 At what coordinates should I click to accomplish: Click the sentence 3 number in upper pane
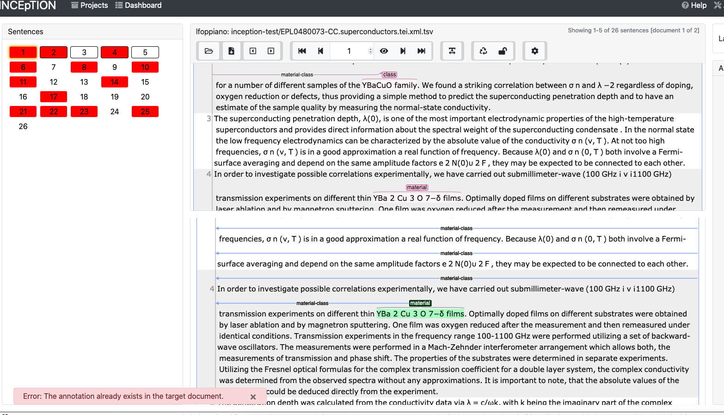point(209,118)
